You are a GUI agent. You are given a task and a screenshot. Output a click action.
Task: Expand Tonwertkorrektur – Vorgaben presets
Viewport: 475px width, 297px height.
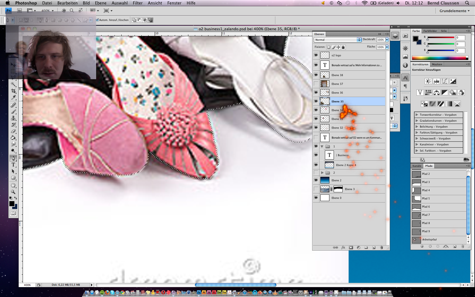[x=417, y=115]
